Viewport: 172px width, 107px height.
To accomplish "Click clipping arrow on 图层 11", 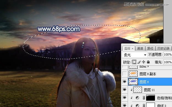I will click(x=132, y=90).
